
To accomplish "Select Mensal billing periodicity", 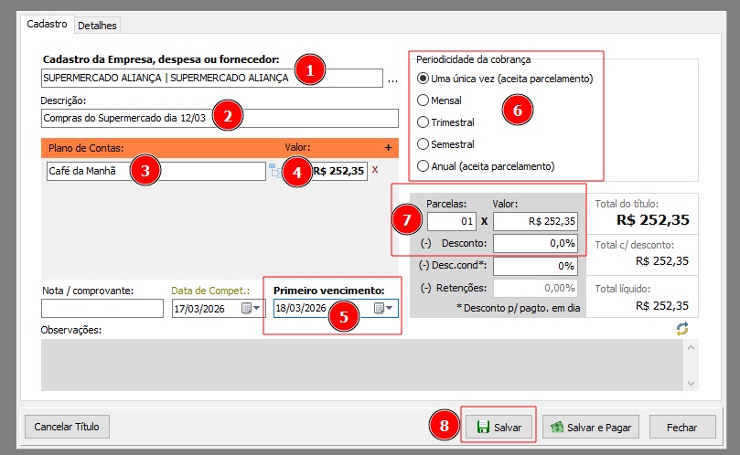I will [x=423, y=101].
